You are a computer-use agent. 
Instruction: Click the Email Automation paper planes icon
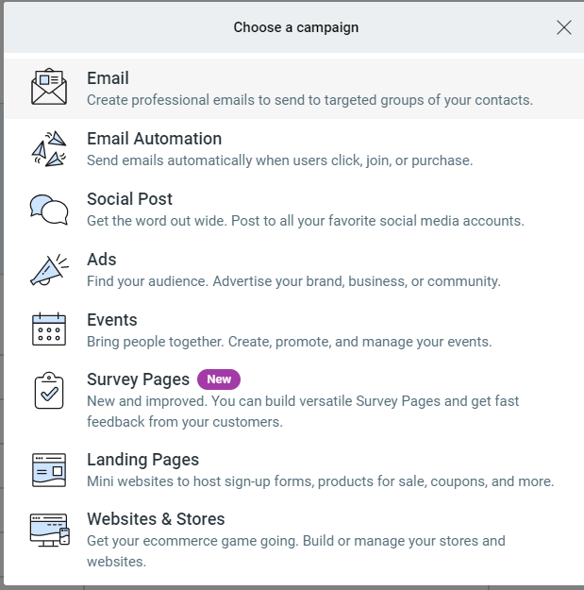point(49,148)
